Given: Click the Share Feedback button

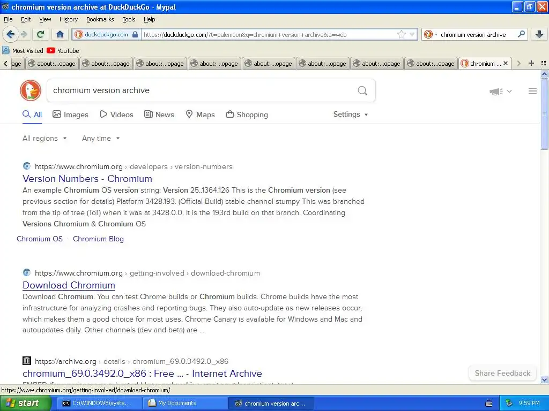Looking at the screenshot, I should pyautogui.click(x=502, y=373).
